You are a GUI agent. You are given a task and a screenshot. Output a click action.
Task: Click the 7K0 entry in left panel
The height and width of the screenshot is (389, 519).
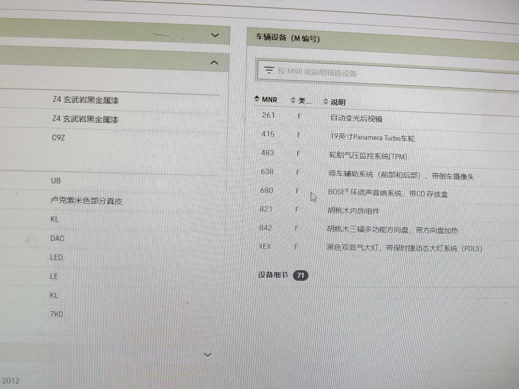56,314
